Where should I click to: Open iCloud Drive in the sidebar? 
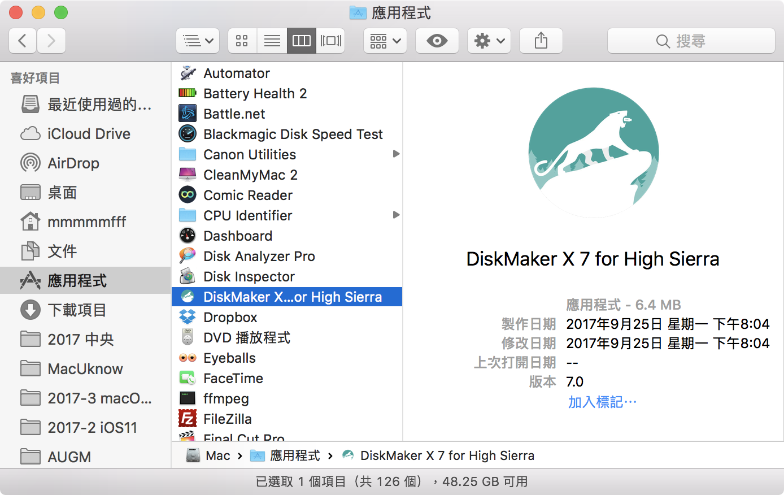tap(85, 134)
